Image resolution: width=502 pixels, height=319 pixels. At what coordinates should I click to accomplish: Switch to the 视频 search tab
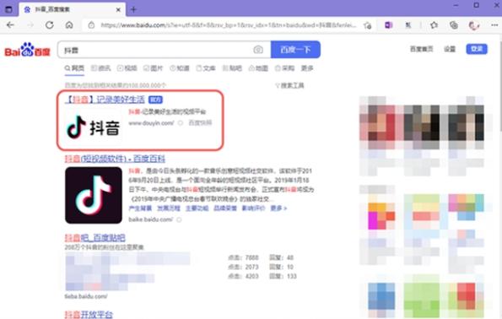click(x=127, y=68)
